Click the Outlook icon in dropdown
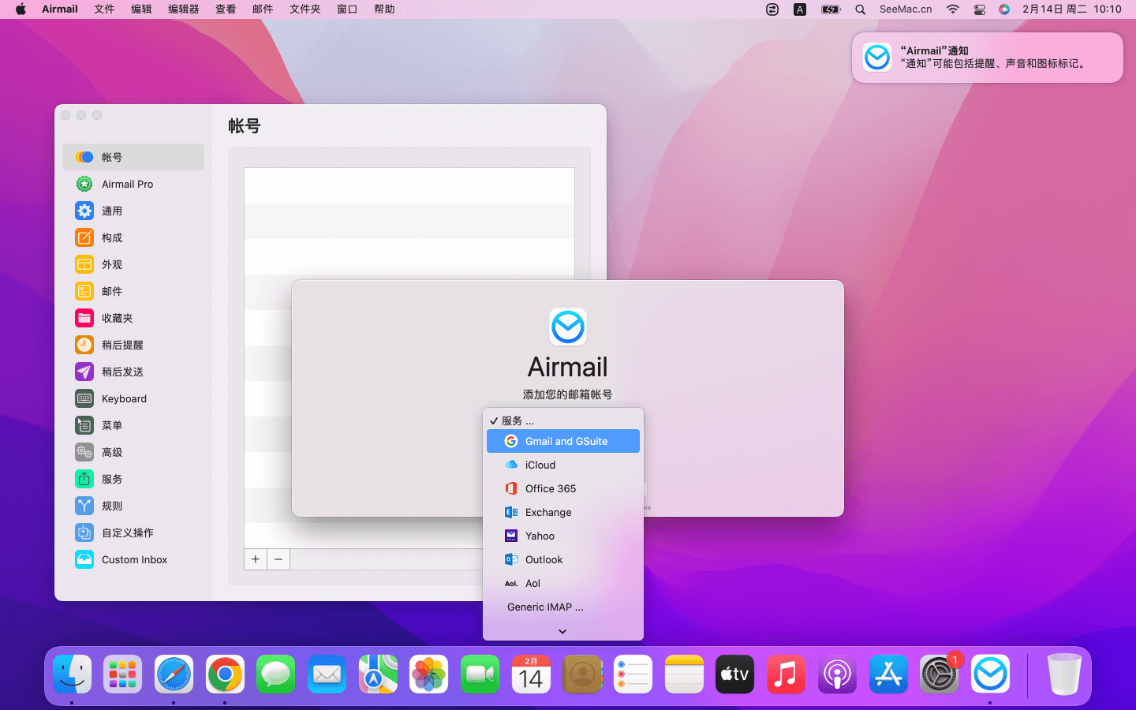 (x=511, y=559)
